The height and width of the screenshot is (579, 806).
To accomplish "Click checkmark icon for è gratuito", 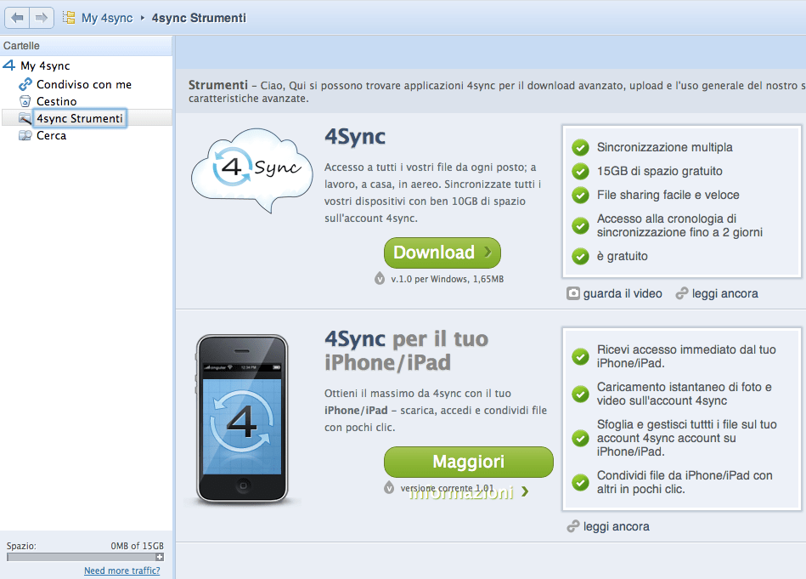I will [x=580, y=256].
